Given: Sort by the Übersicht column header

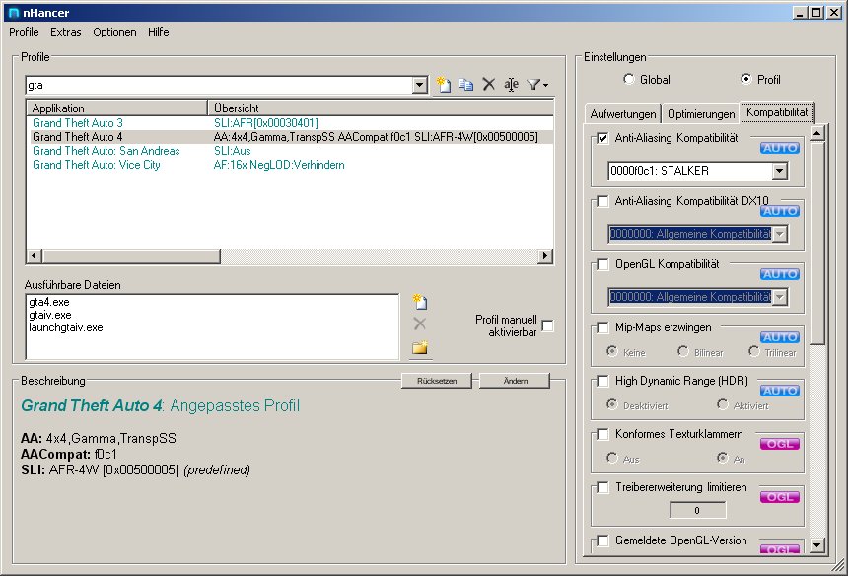Looking at the screenshot, I should tap(381, 108).
